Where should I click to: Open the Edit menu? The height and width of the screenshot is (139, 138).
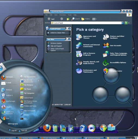51,15
